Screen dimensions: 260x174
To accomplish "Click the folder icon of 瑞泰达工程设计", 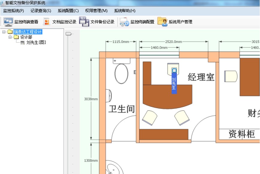I will click(10, 32).
